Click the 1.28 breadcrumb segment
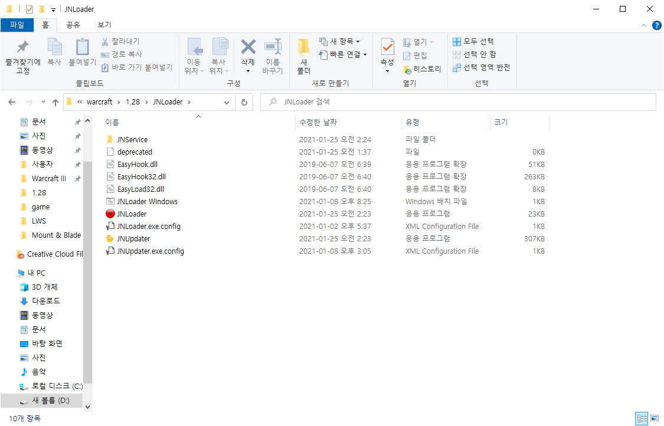Screen dimensions: 664x426 133,102
